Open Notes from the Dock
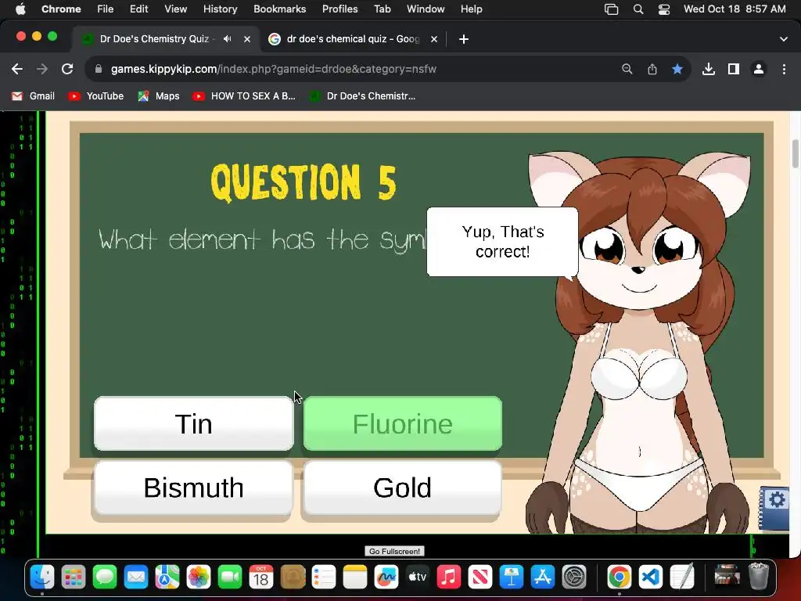 (355, 578)
